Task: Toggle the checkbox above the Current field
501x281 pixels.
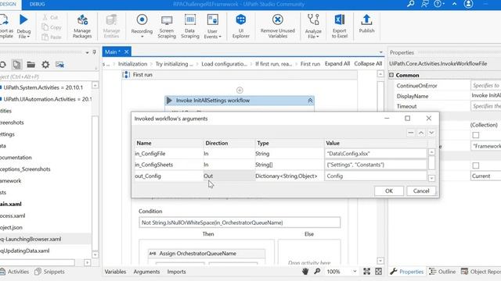Action: coord(476,165)
